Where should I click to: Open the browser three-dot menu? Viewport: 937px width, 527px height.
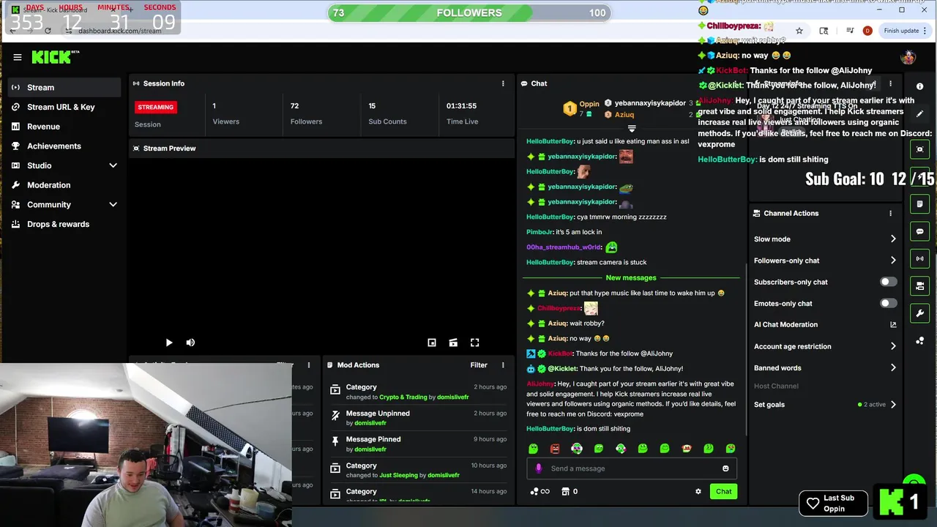tap(924, 31)
